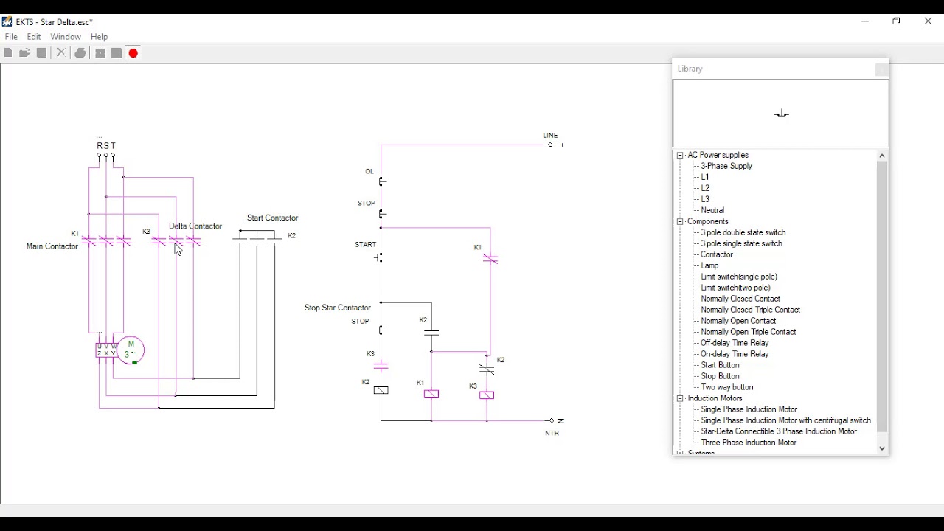Click the Print toolbar icon
The height and width of the screenshot is (531, 944).
pos(80,53)
